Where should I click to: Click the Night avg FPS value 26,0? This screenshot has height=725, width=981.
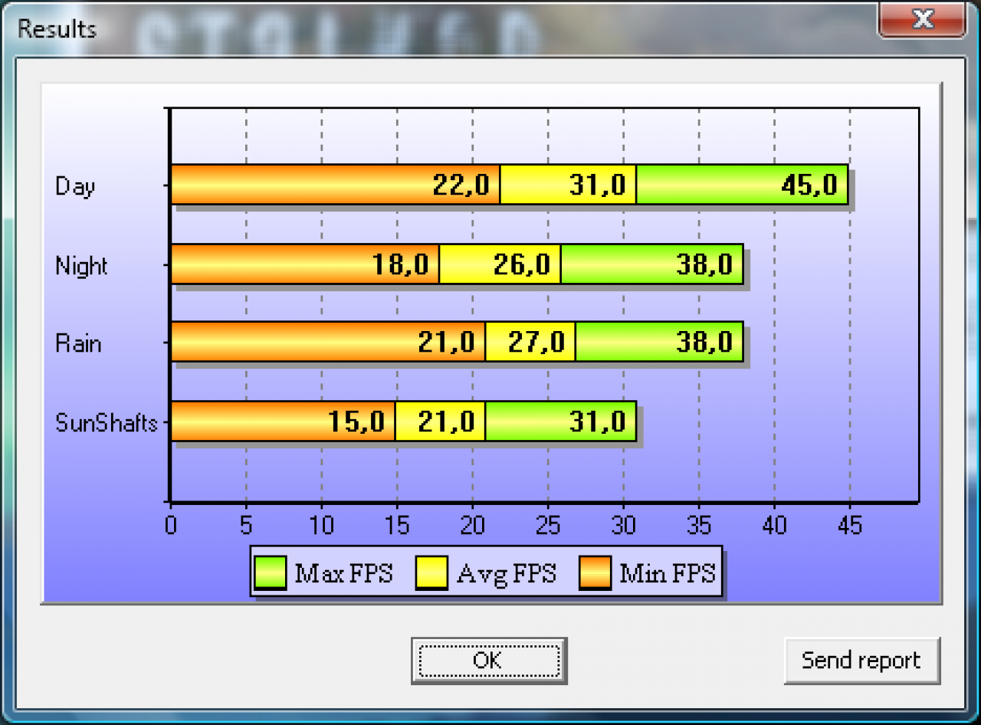pyautogui.click(x=521, y=264)
